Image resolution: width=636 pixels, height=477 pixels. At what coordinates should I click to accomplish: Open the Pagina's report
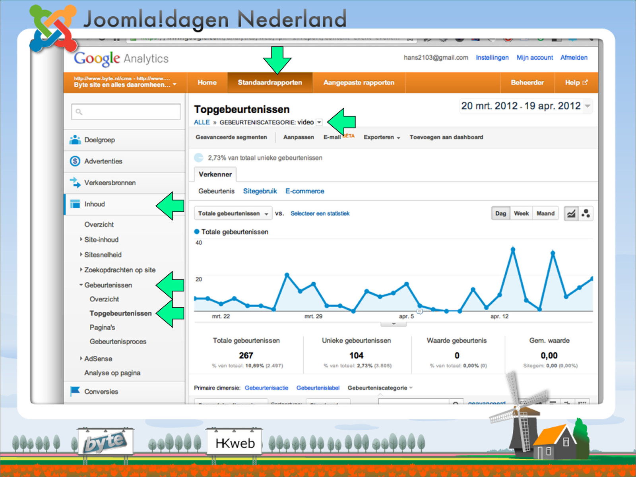[102, 328]
